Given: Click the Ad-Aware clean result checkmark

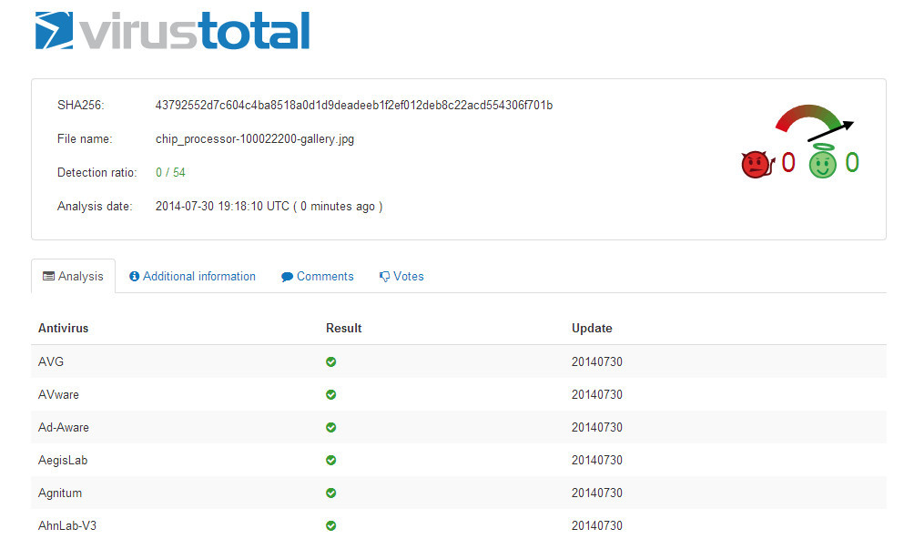Looking at the screenshot, I should tap(331, 427).
